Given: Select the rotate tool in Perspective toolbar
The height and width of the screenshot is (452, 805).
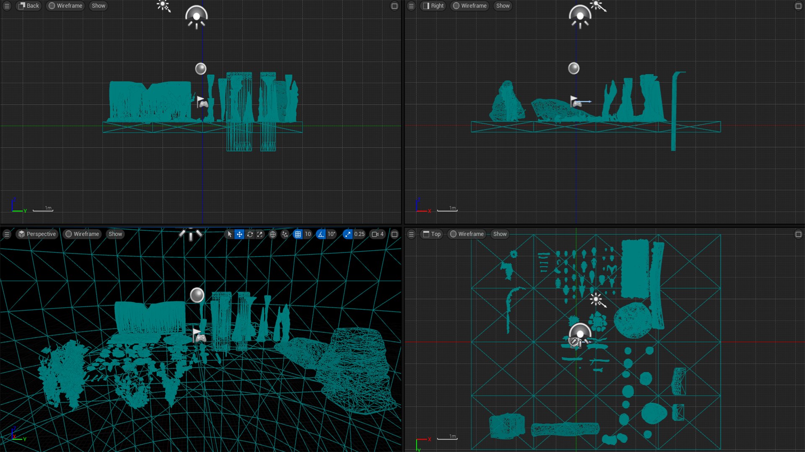Looking at the screenshot, I should point(250,234).
